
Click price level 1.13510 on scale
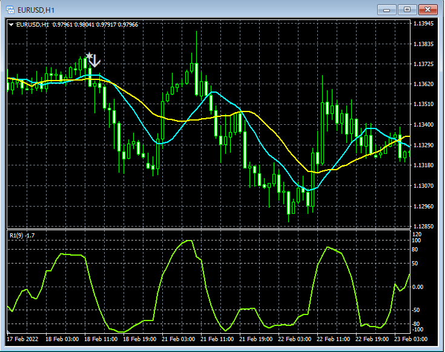pos(423,104)
